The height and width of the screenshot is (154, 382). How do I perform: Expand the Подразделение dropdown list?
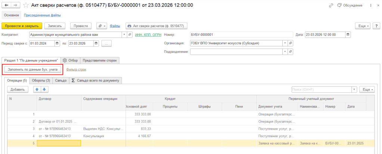pyautogui.click(x=285, y=52)
